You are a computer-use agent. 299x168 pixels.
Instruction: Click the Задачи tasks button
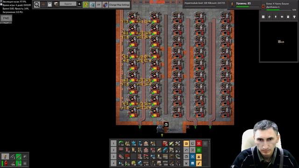click(68, 4)
